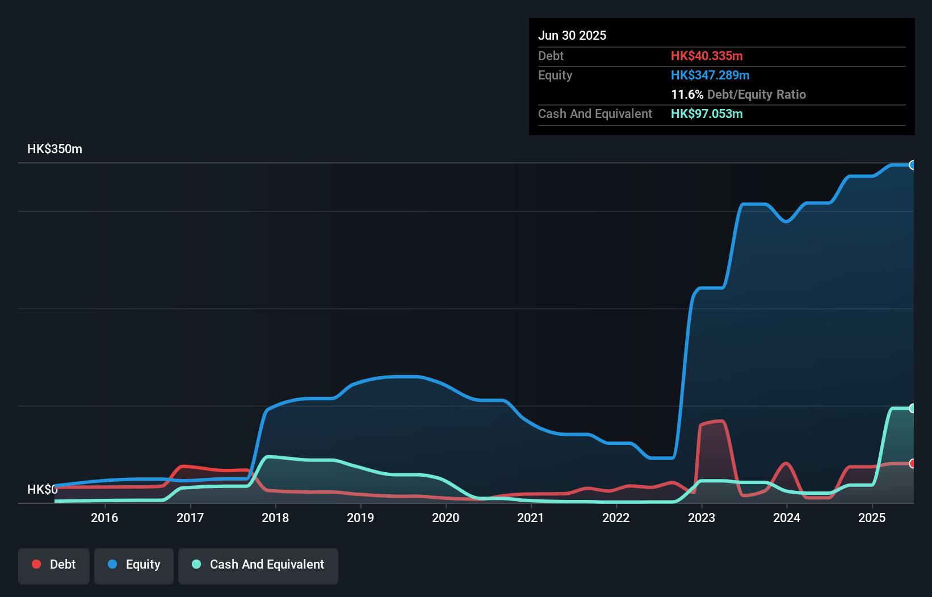The width and height of the screenshot is (932, 597).
Task: Select the Debt endpoint marker on the chart
Action: [x=913, y=464]
